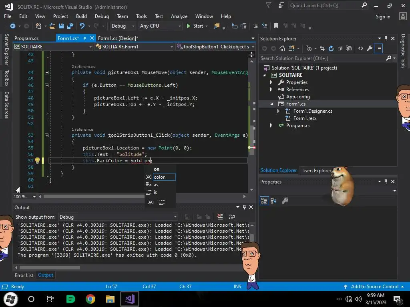Open the Toolbox side tab
Viewport: 410px width, 307px height.
pos(6,78)
